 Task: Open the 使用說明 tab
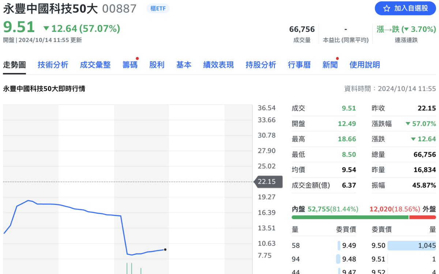[364, 64]
